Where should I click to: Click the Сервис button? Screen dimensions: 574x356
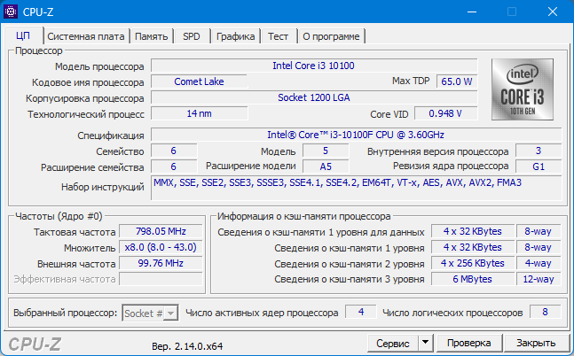point(392,343)
